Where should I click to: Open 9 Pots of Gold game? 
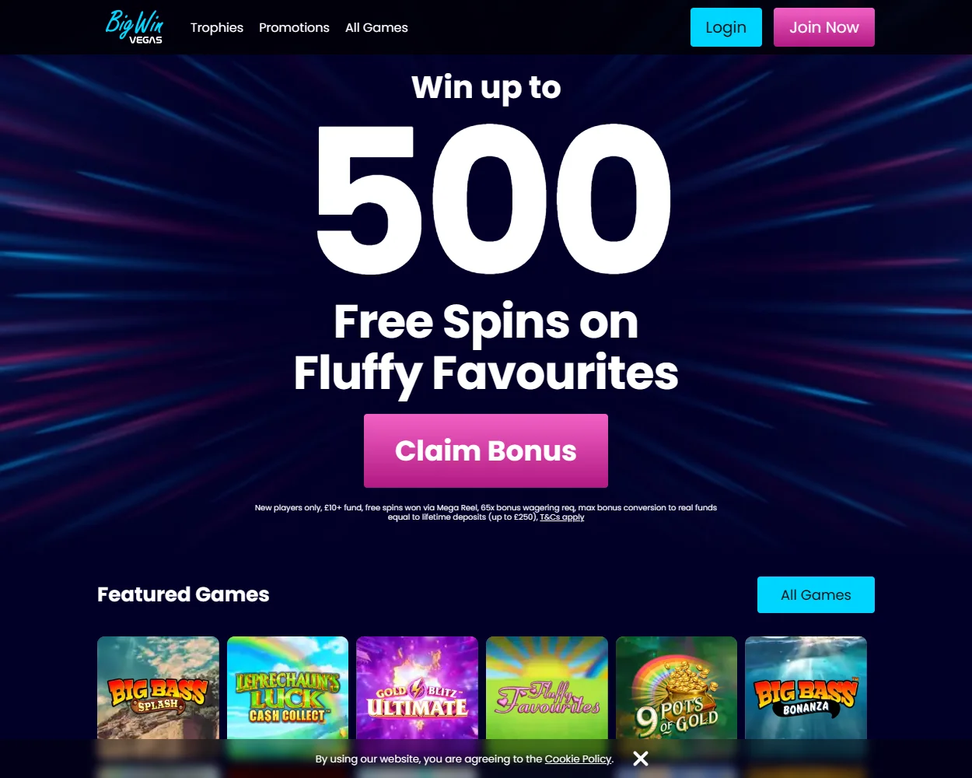[677, 688]
